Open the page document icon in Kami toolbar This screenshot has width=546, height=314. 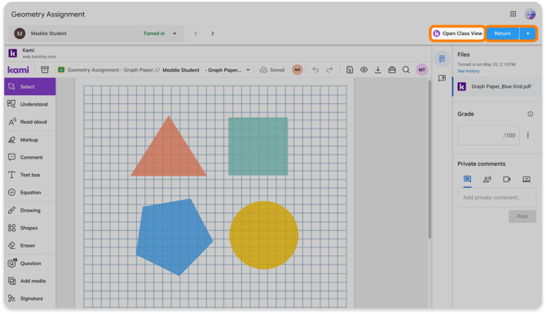(x=350, y=70)
